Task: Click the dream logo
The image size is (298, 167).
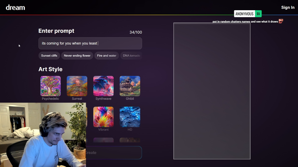Action: click(x=15, y=7)
